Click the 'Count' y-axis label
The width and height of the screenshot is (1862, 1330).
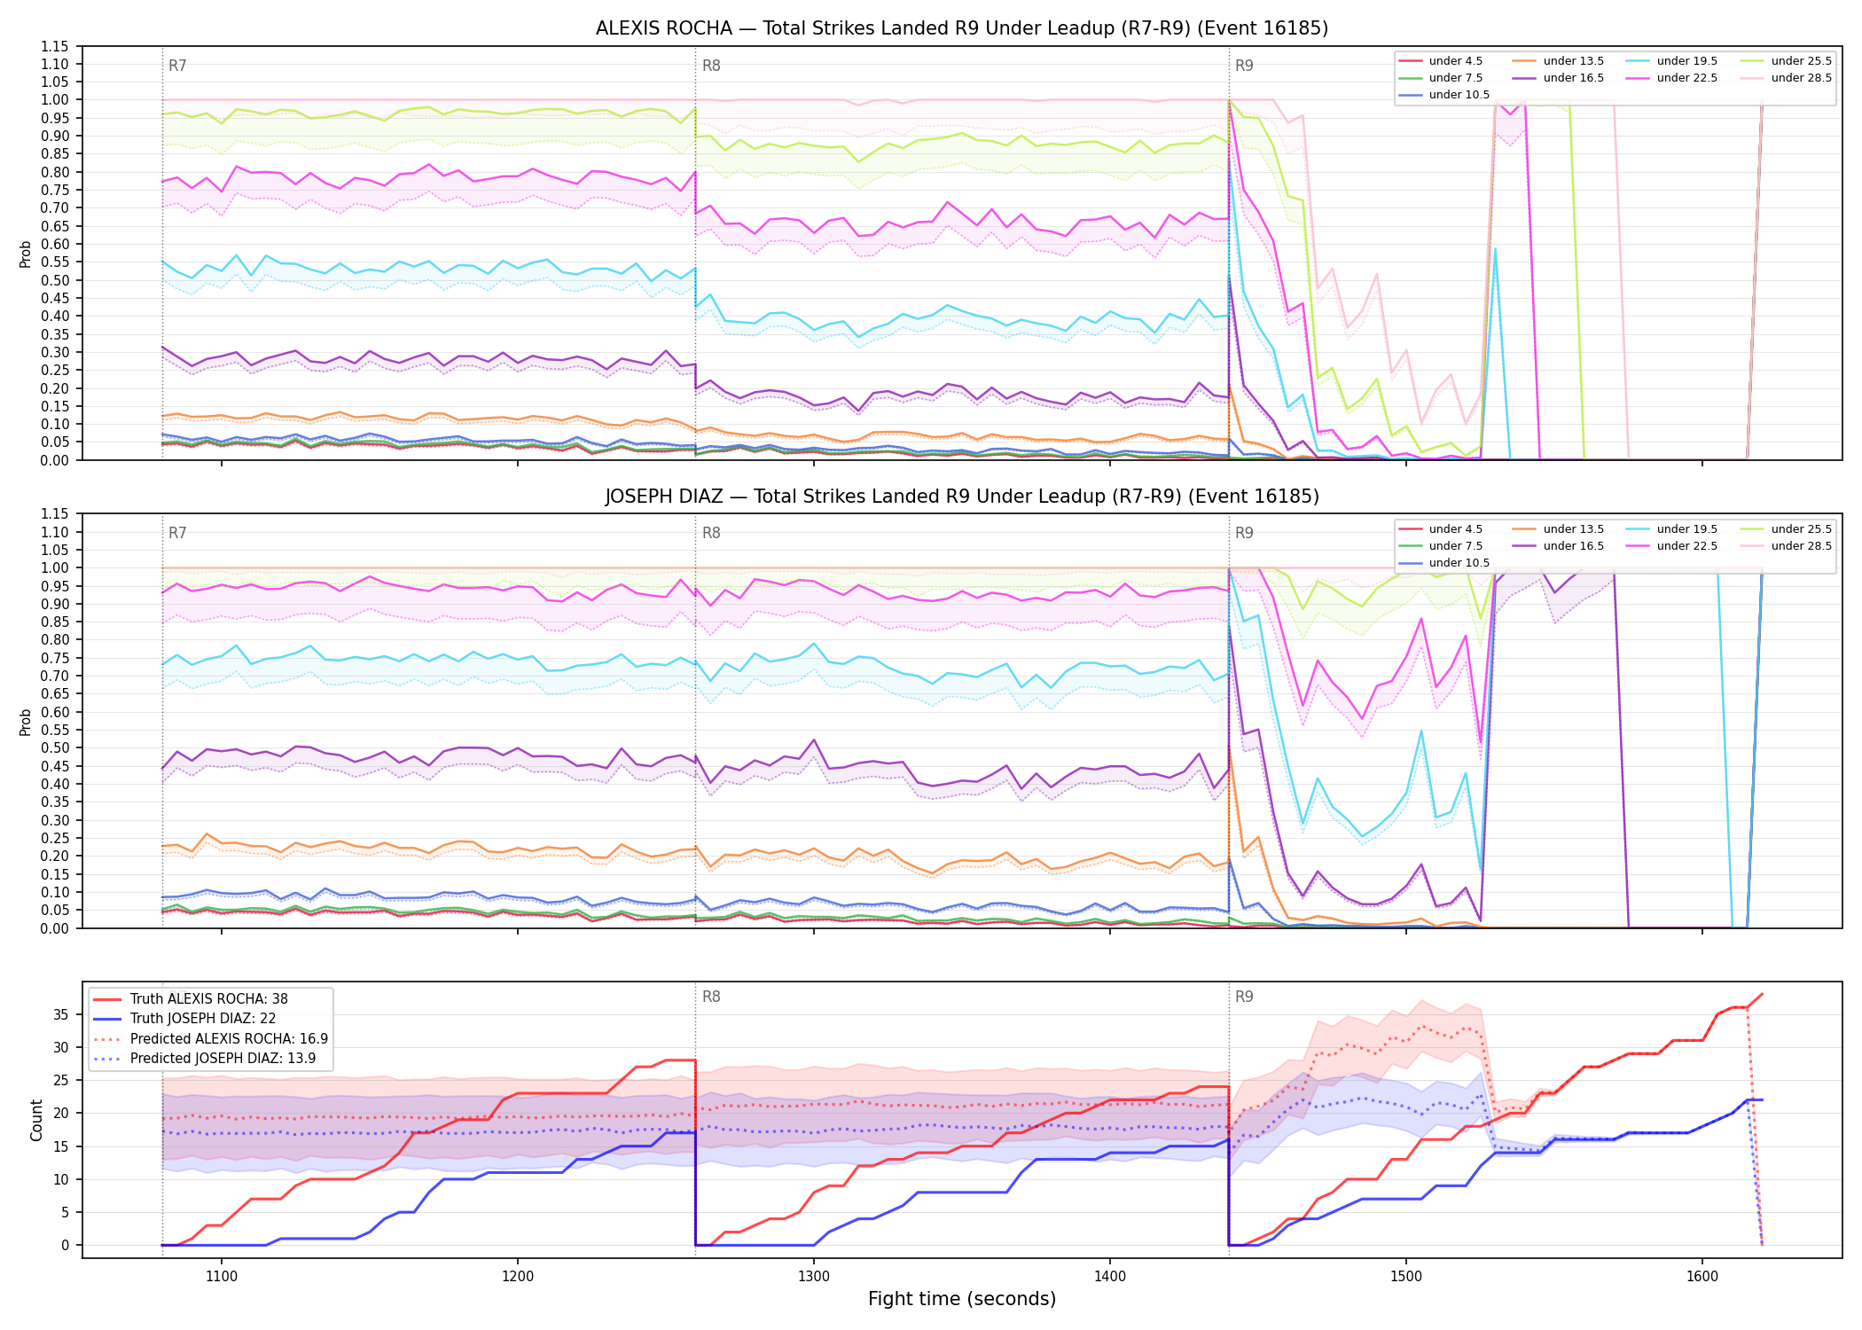coord(36,1120)
